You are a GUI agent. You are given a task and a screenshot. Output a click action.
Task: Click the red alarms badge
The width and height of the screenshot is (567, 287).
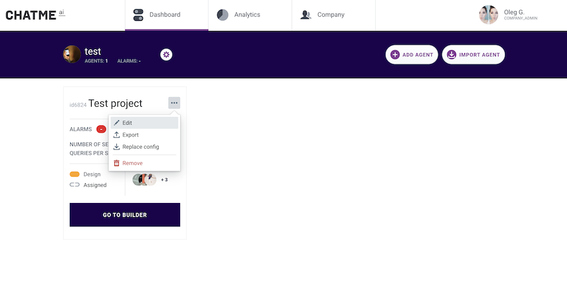pyautogui.click(x=101, y=129)
